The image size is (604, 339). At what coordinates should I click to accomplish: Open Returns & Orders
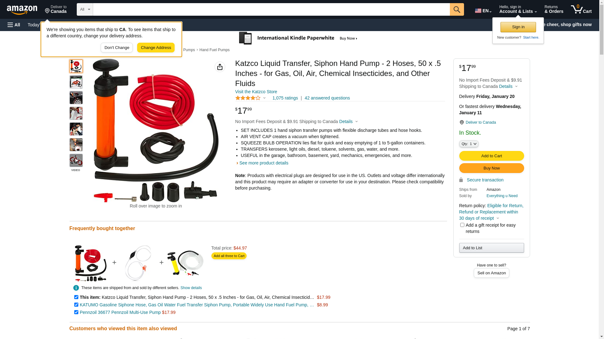click(x=554, y=9)
